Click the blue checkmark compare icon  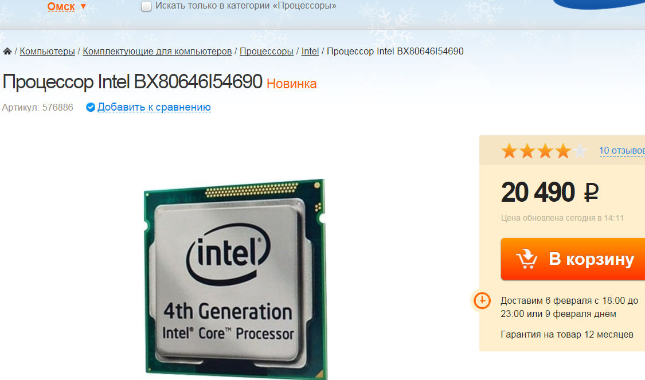click(x=91, y=107)
